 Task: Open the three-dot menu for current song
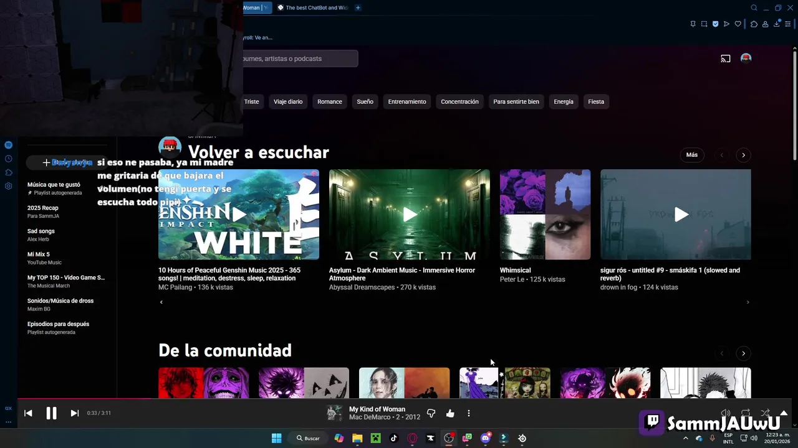click(468, 413)
